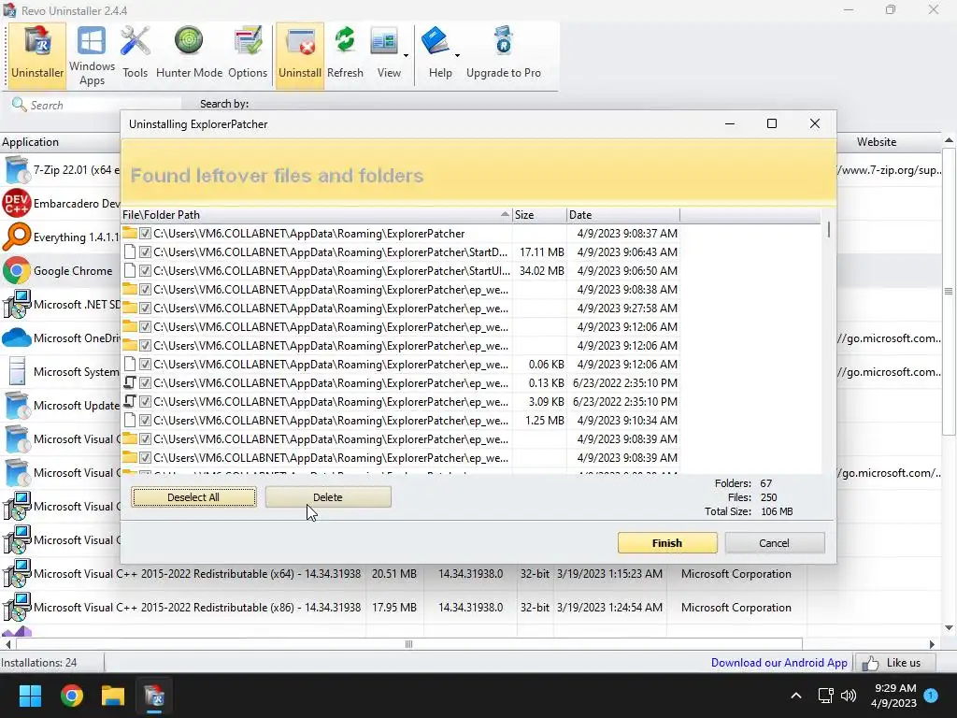Screen dimensions: 957x718
Task: Click the Upgrade to Pro icon
Action: tap(504, 55)
